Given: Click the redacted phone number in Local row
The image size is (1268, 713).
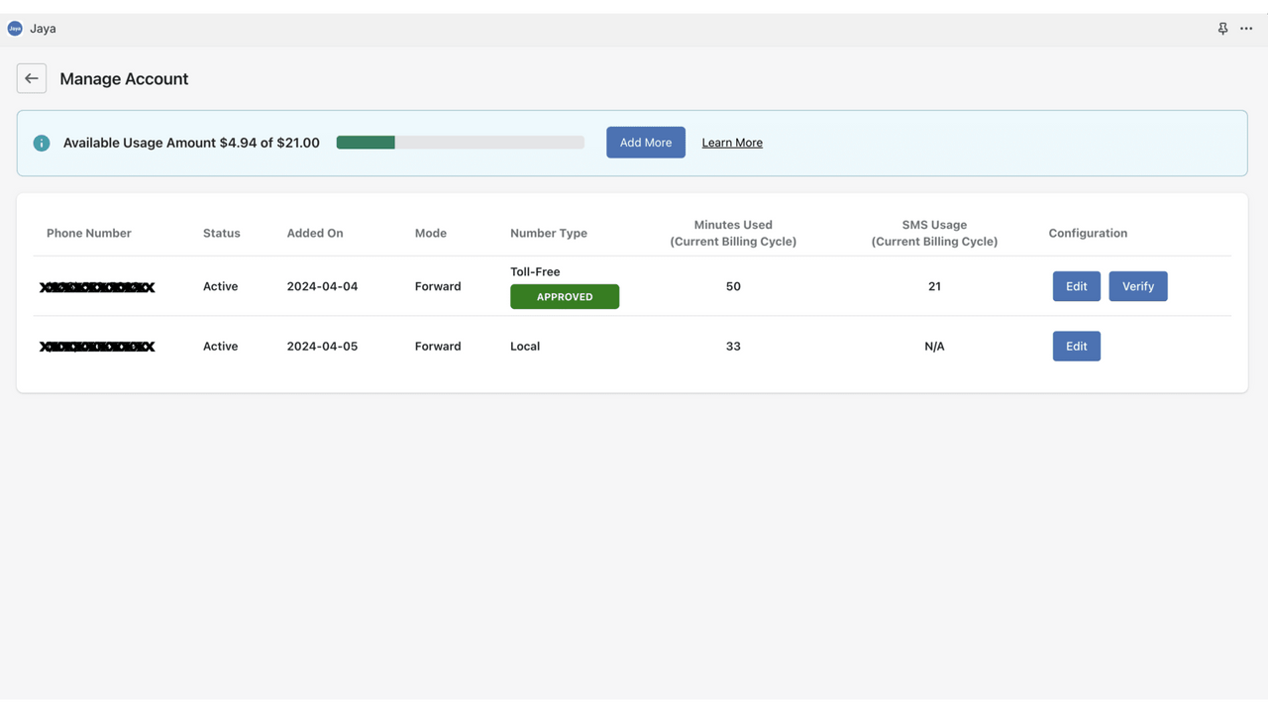Looking at the screenshot, I should (97, 347).
